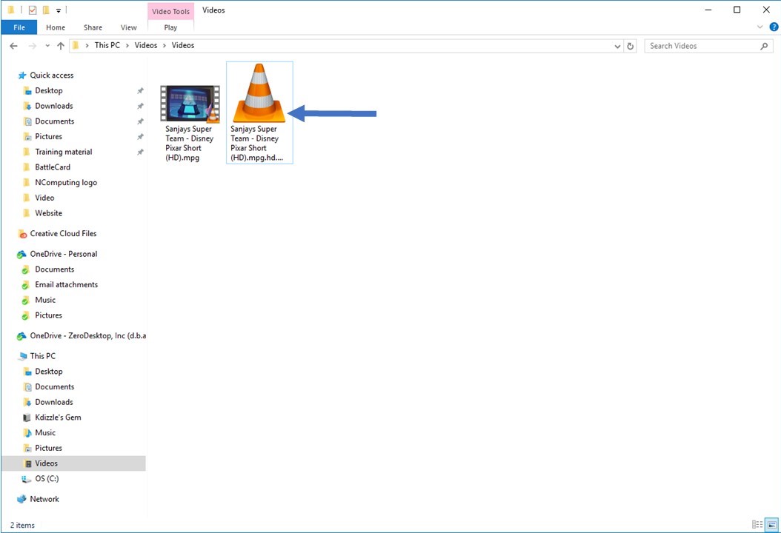This screenshot has height=533, width=781.
Task: Open the Email attachments folder
Action: (x=66, y=285)
